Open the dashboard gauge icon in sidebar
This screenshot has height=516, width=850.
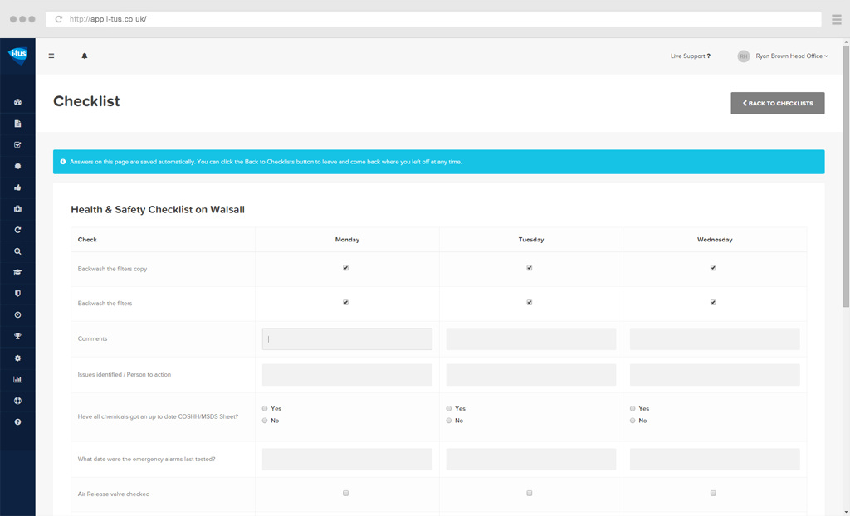click(x=17, y=102)
